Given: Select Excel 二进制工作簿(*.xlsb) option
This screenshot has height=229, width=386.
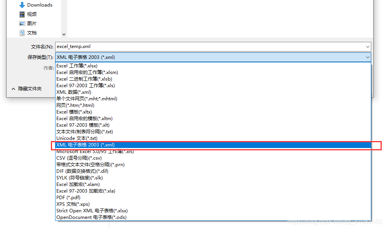Looking at the screenshot, I should coord(213,79).
